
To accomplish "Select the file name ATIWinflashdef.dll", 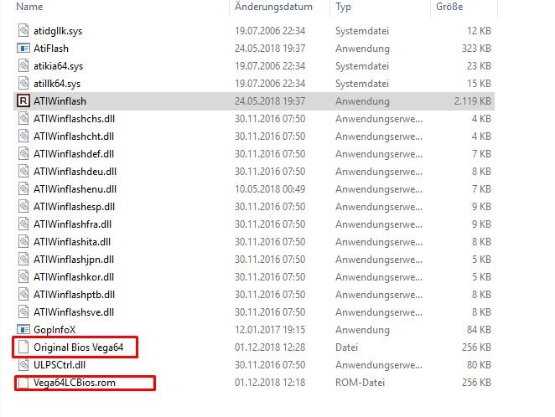I will [x=74, y=154].
